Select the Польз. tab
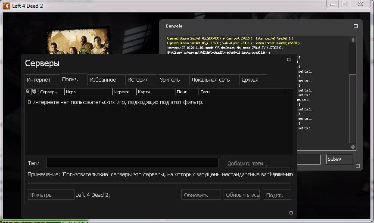 pyautogui.click(x=73, y=79)
